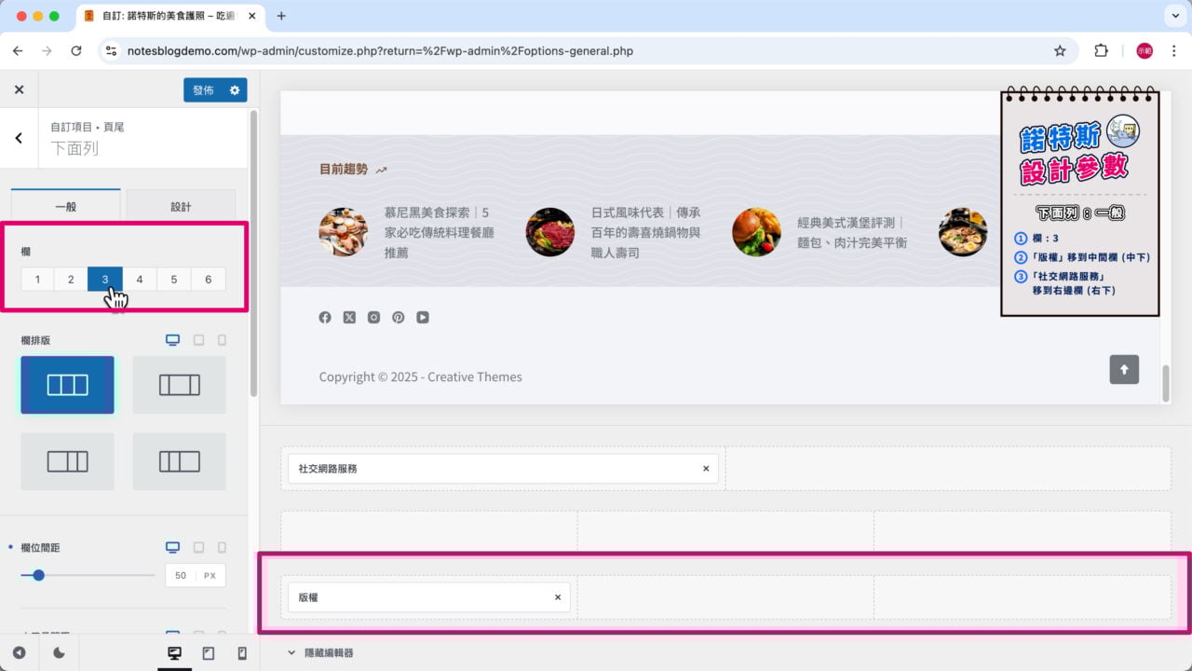Click the scroll-to-top arrow in the preview
This screenshot has height=671, width=1192.
[1124, 370]
